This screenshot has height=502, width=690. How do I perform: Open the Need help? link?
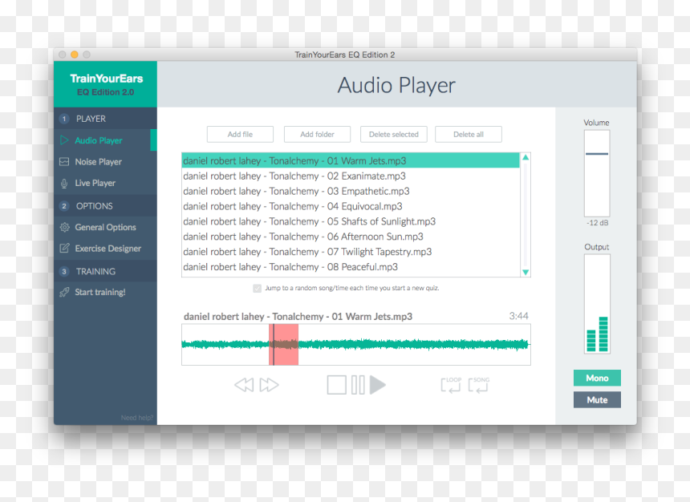137,418
